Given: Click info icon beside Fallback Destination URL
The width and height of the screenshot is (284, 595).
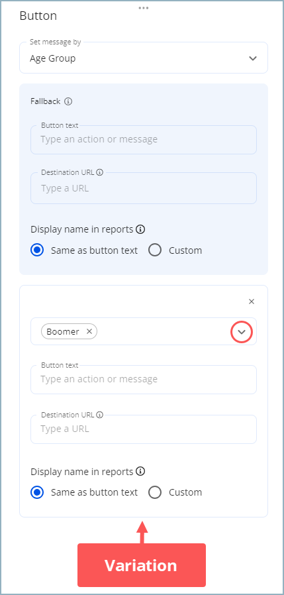Looking at the screenshot, I should (x=100, y=172).
